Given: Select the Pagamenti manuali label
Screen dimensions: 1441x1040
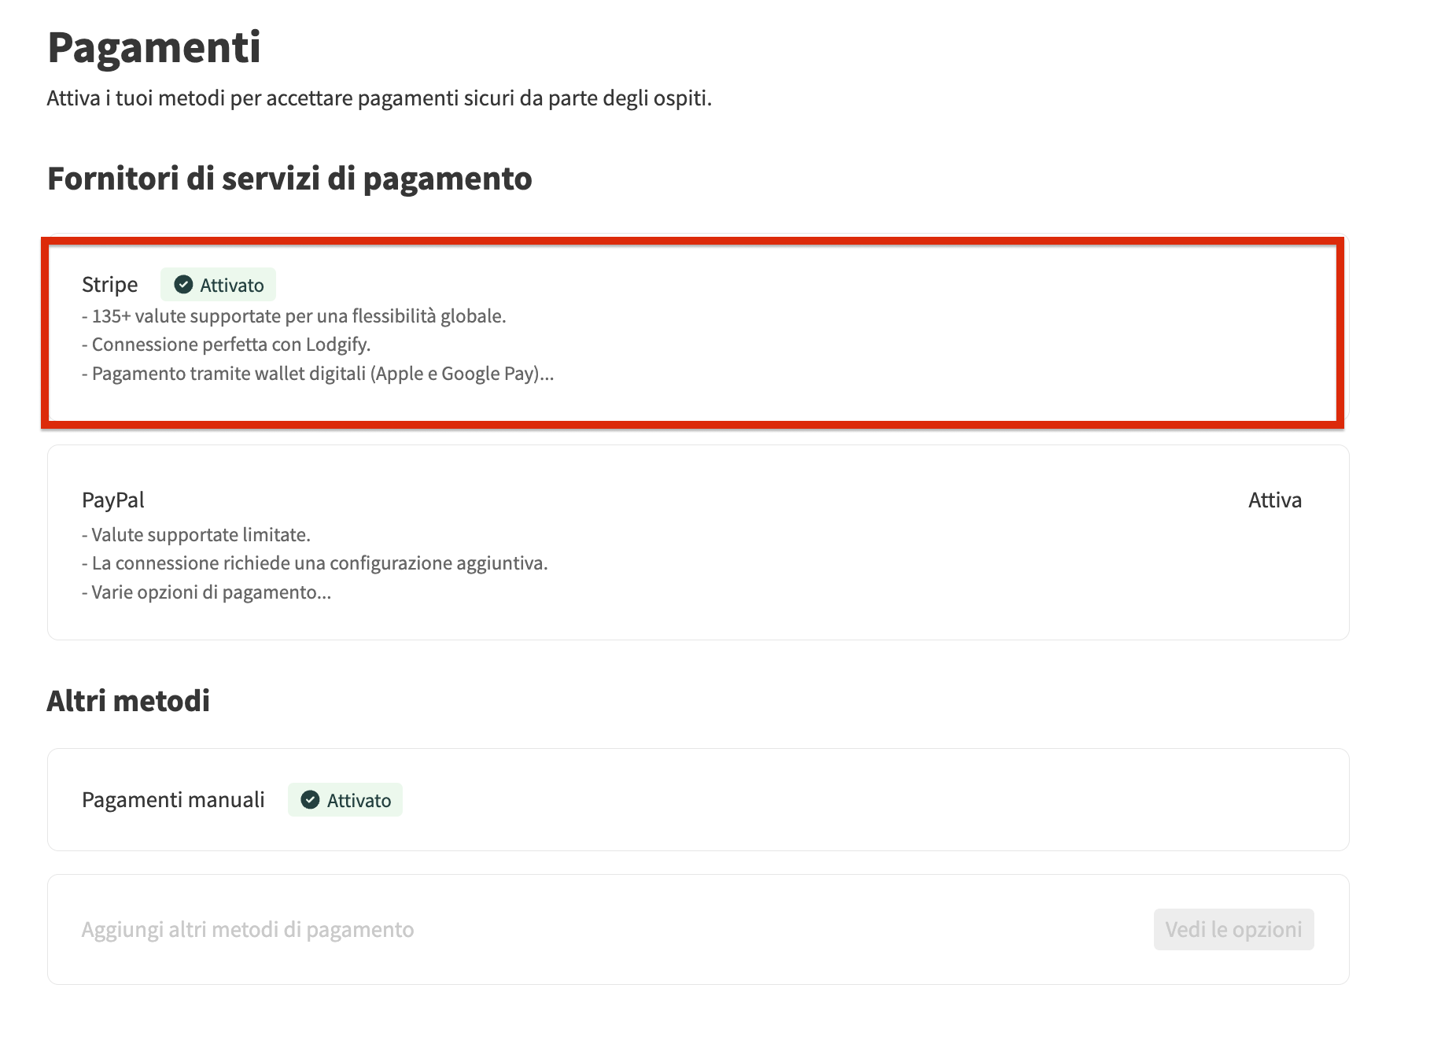Looking at the screenshot, I should (173, 799).
